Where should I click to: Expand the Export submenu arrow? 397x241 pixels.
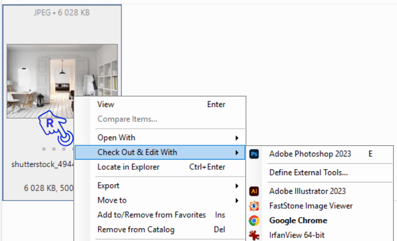(x=237, y=186)
